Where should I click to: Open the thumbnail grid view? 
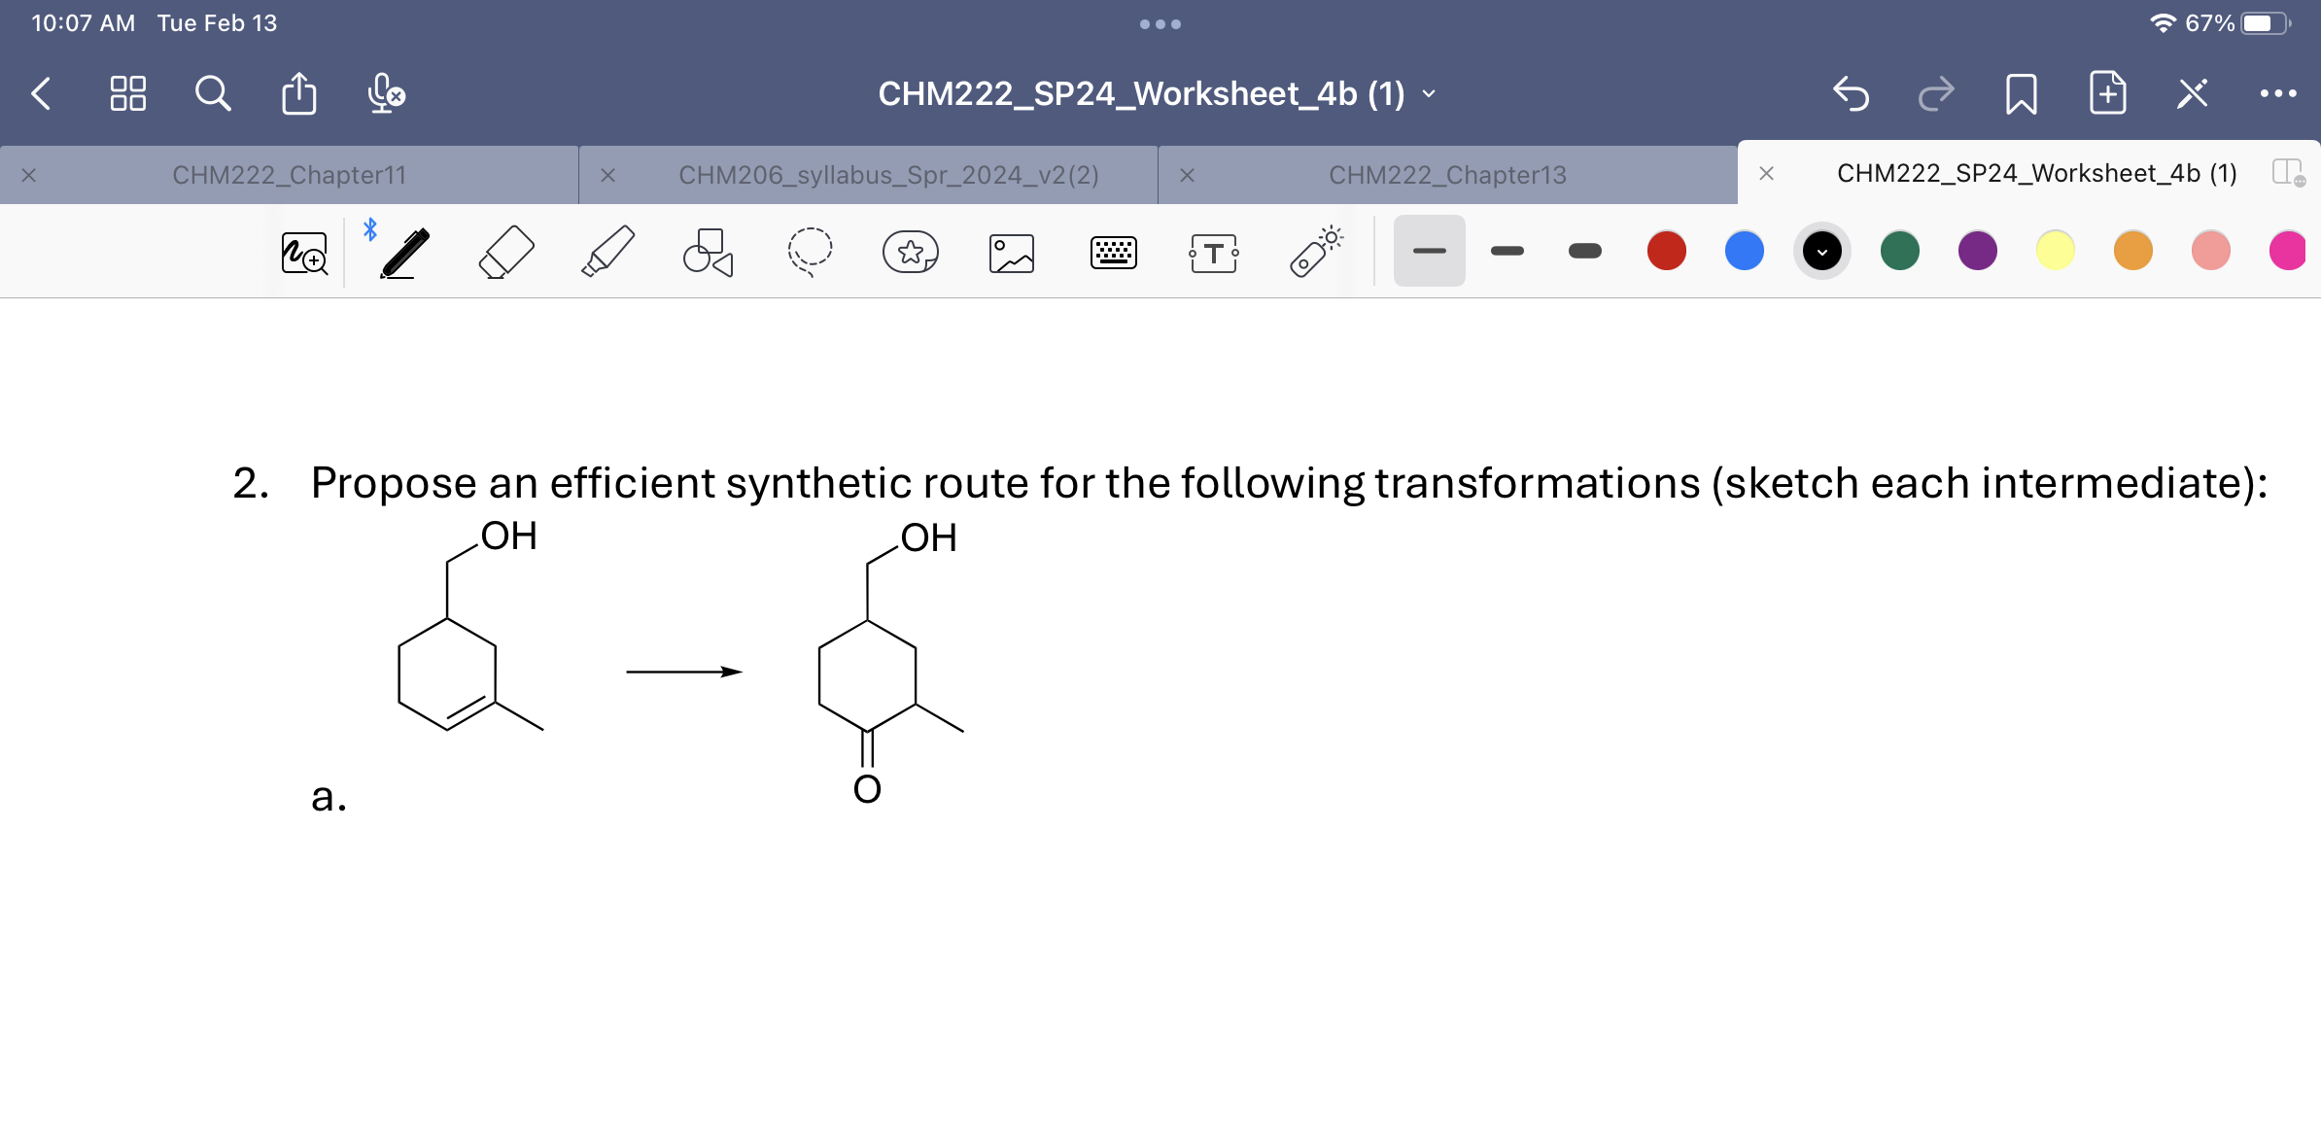point(127,94)
